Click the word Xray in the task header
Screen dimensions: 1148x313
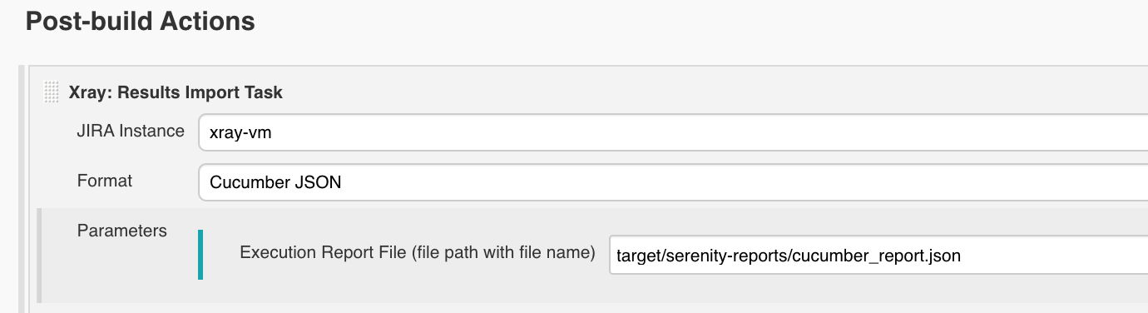(x=87, y=92)
